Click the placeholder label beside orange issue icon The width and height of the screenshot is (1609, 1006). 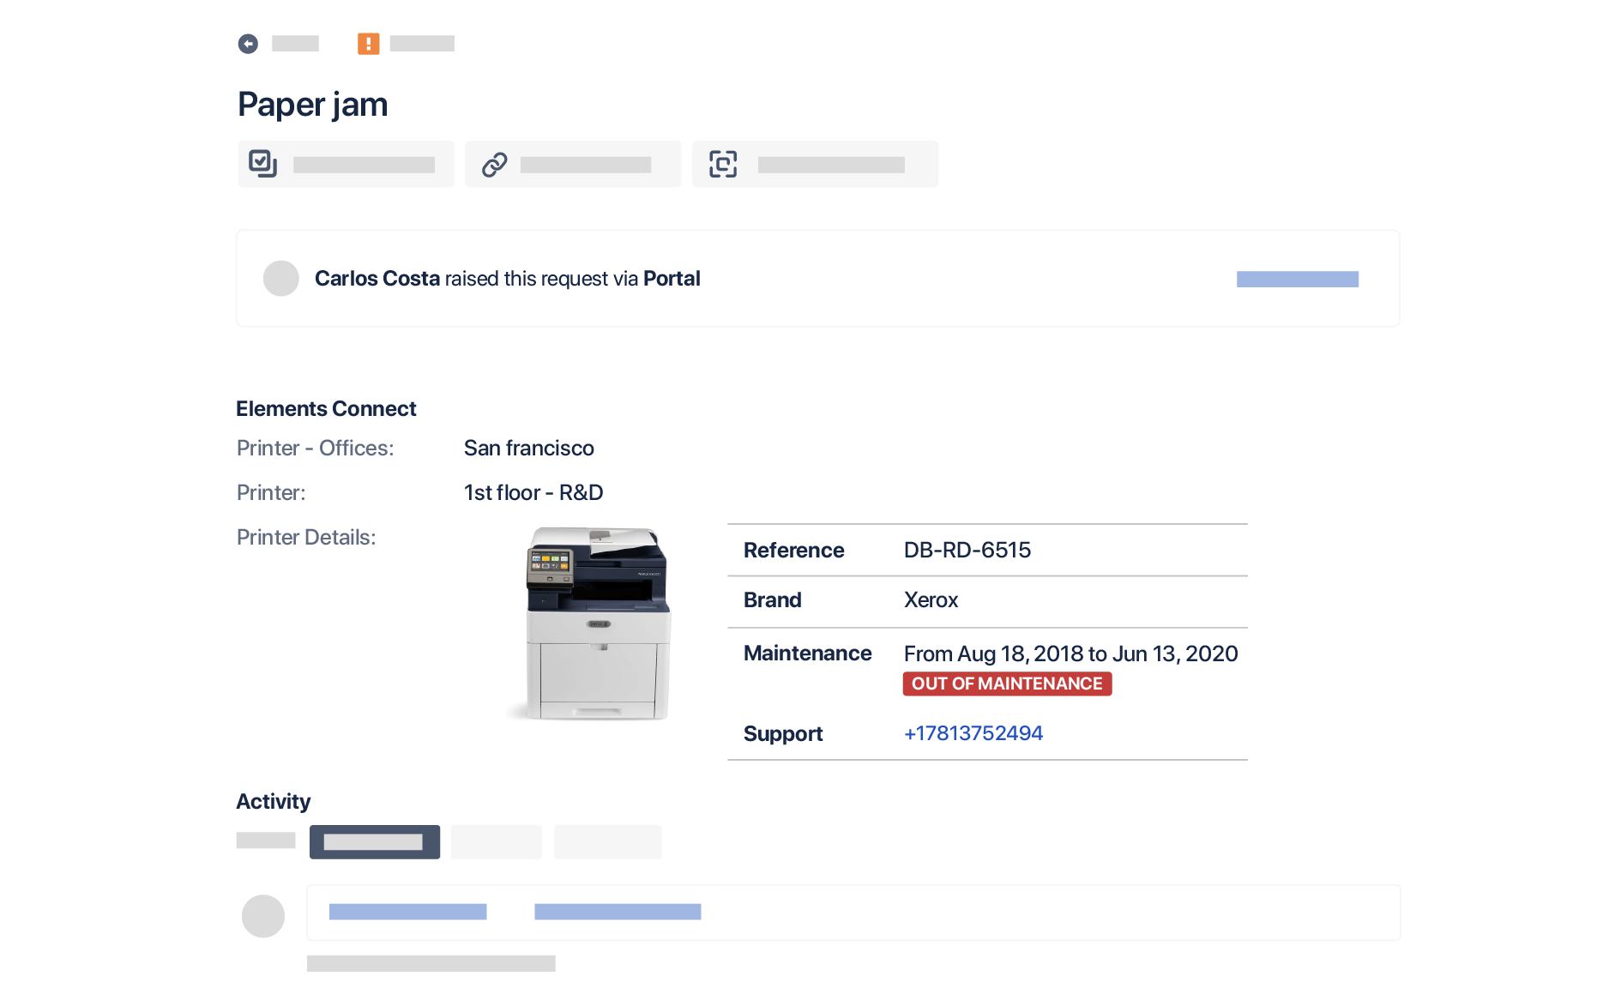tap(422, 44)
